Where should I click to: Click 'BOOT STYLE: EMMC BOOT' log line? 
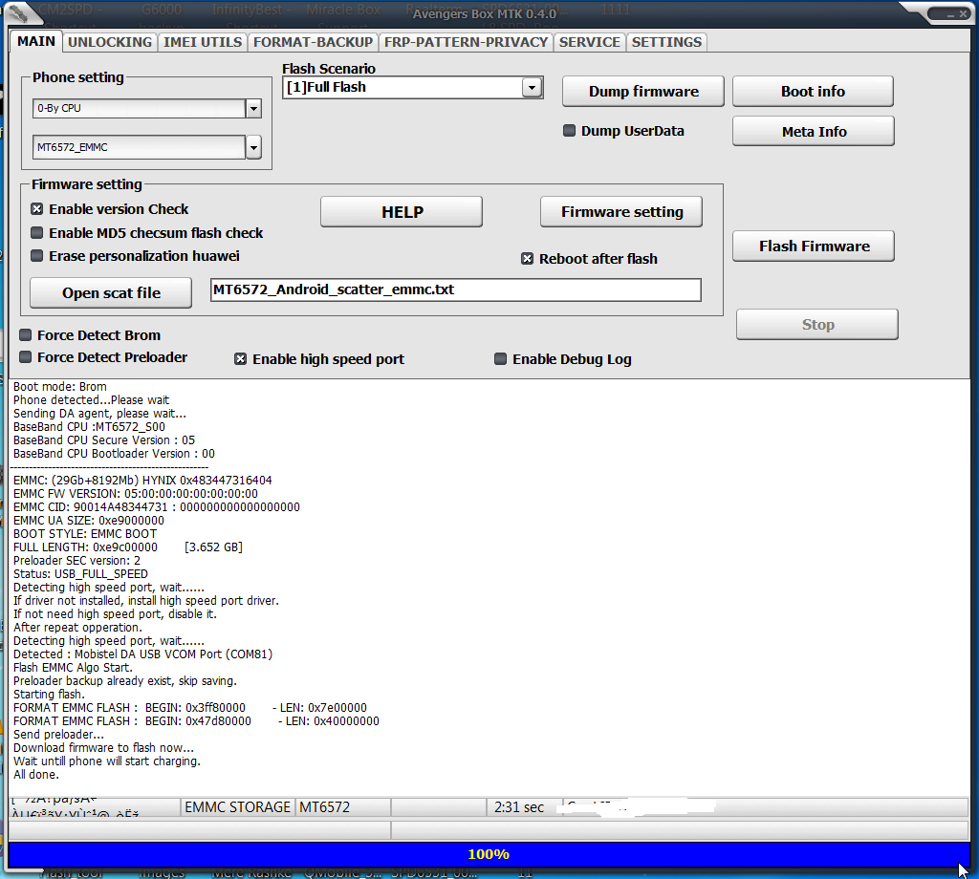(x=85, y=533)
